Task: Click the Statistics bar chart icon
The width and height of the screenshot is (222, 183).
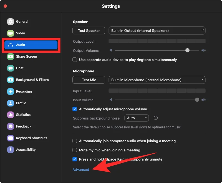Action: (x=11, y=115)
